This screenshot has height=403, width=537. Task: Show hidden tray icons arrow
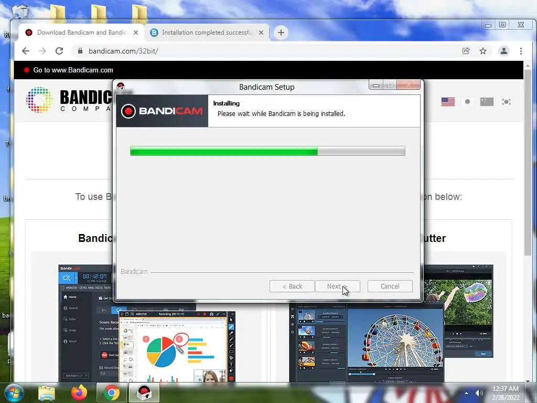pos(466,393)
